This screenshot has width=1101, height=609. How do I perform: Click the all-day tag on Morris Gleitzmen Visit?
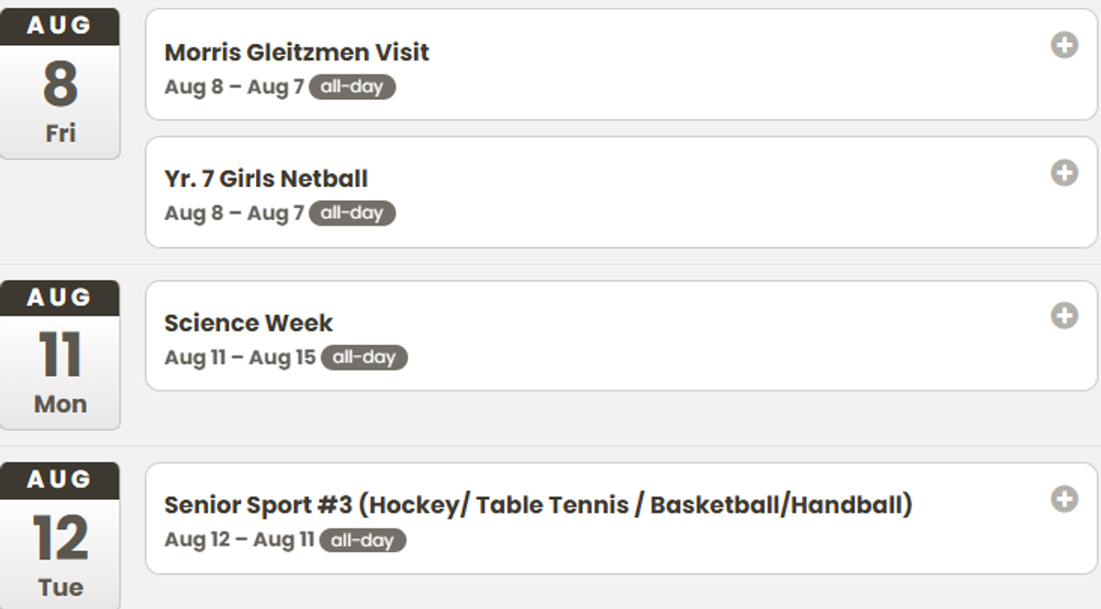pyautogui.click(x=352, y=87)
